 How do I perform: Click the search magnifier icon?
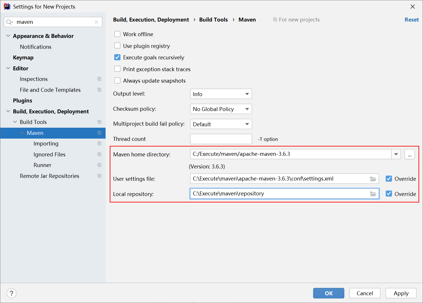(9, 22)
